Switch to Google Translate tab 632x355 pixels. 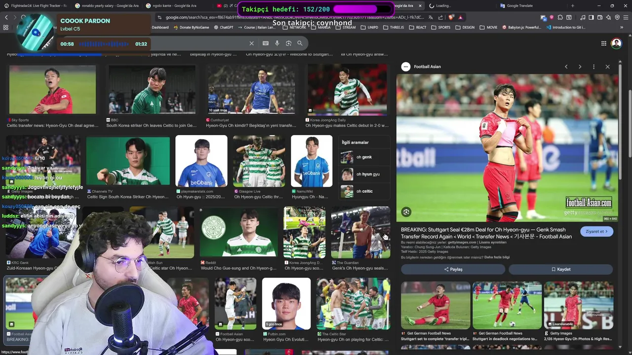[x=531, y=6]
